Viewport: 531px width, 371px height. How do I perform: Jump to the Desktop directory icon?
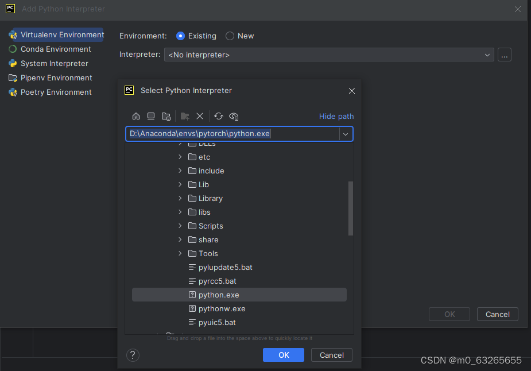151,116
